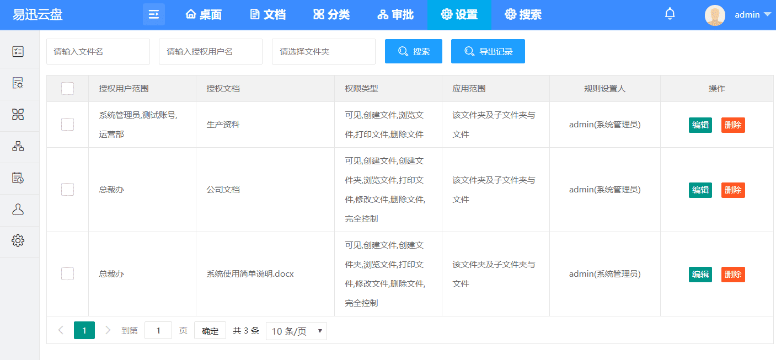Select the checkbox for the 生产资料 row
Viewport: 776px width, 360px height.
pyautogui.click(x=67, y=124)
